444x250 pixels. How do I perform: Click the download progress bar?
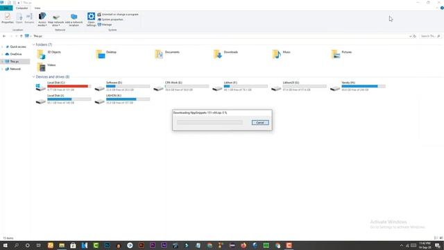click(210, 122)
